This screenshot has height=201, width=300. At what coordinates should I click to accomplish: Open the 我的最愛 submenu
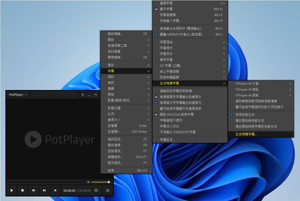(x=126, y=51)
